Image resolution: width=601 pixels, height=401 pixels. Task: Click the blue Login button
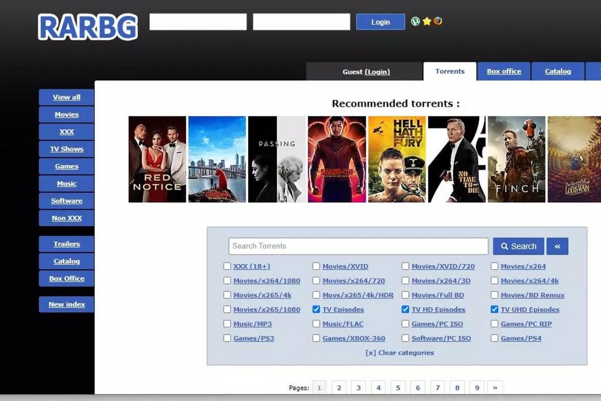click(381, 22)
